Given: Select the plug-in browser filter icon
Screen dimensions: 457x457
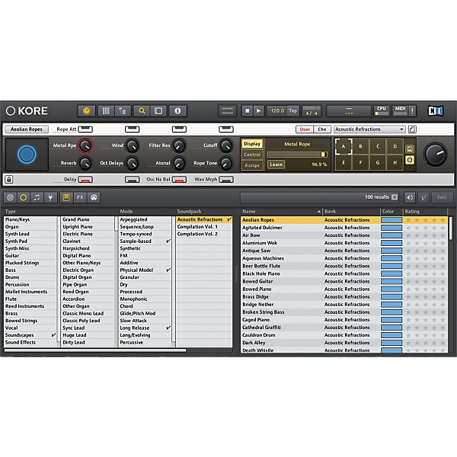Looking at the screenshot, I should (50, 197).
